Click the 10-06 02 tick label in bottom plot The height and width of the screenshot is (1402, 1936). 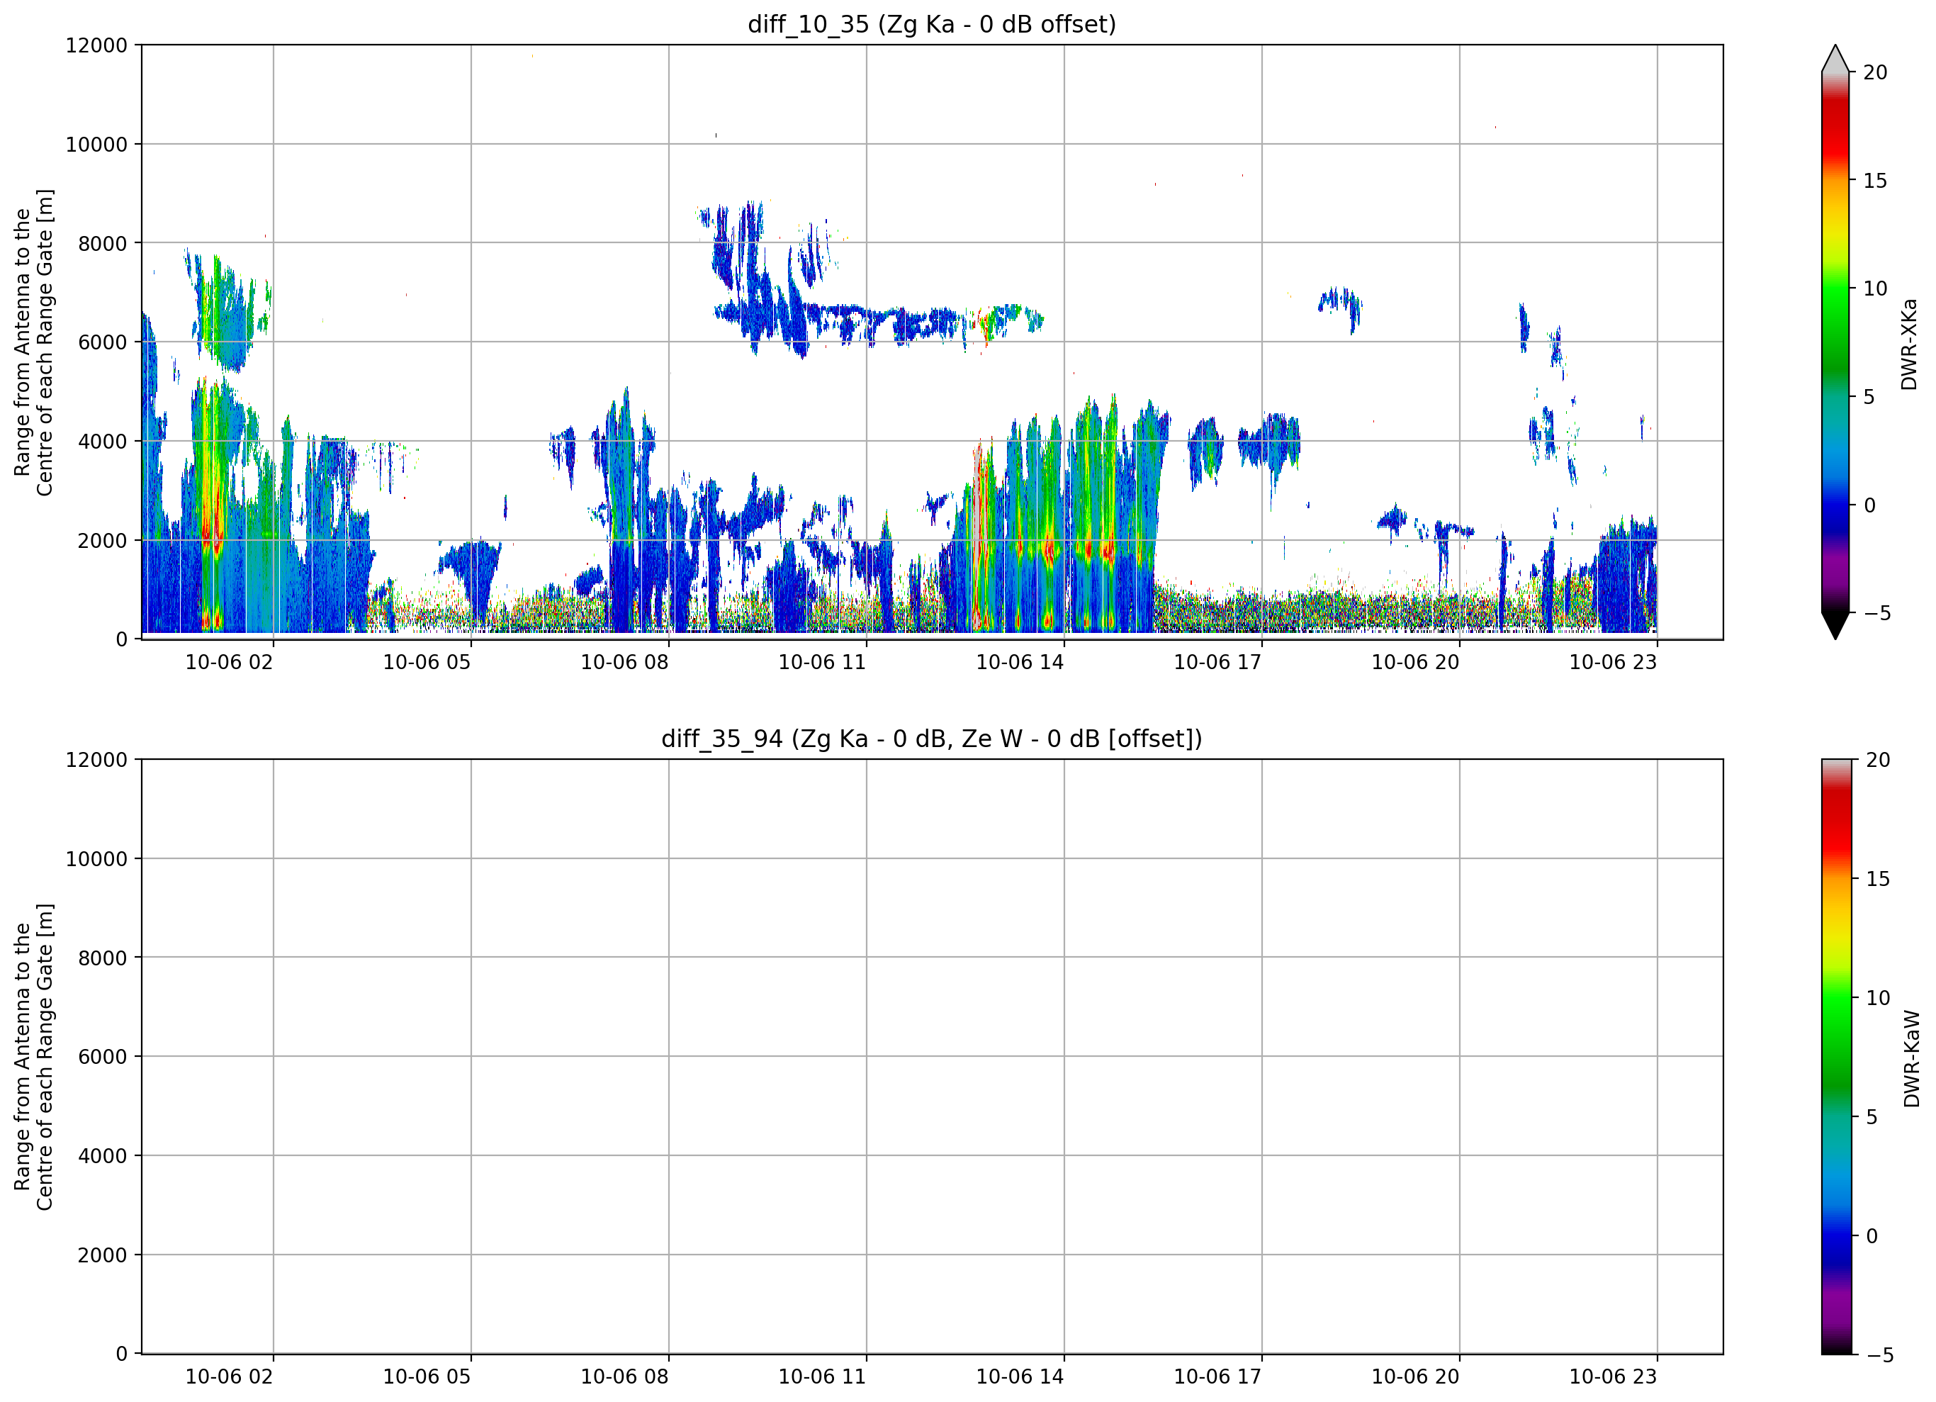[229, 1376]
